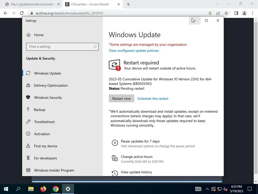
Task: Switch to the file://./globalroot browser tab
Action: pos(33,4)
